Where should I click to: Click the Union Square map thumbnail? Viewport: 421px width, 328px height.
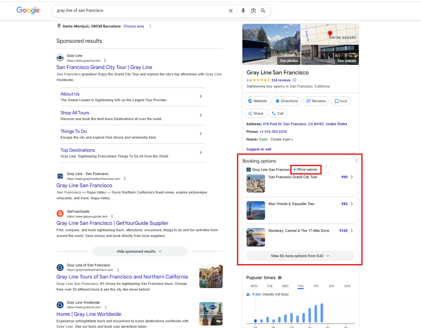(x=330, y=34)
